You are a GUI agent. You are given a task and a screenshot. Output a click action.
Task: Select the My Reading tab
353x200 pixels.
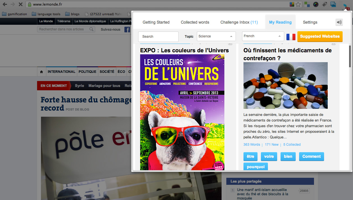(x=280, y=22)
